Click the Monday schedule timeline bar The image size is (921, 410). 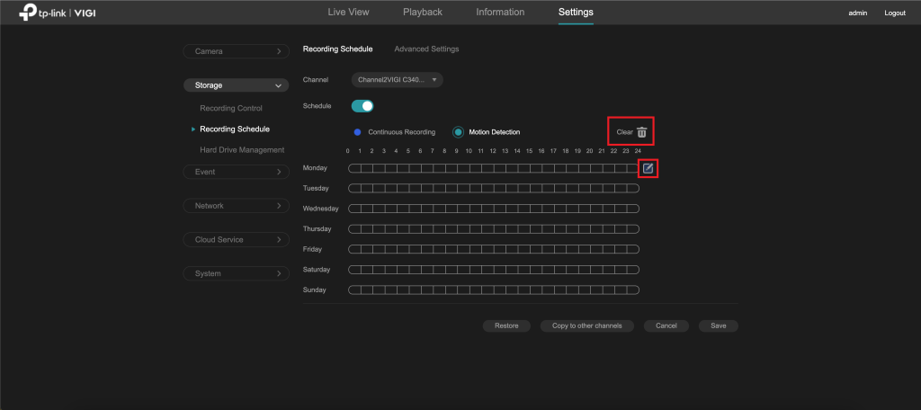[x=494, y=168]
